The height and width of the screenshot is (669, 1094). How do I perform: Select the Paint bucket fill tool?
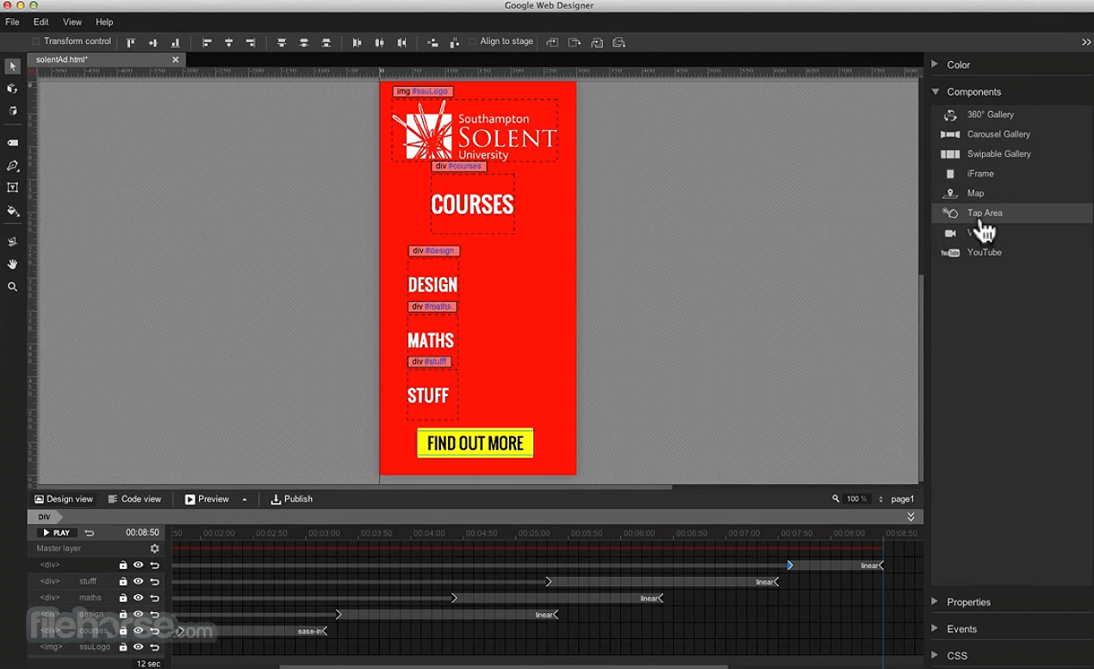12,210
